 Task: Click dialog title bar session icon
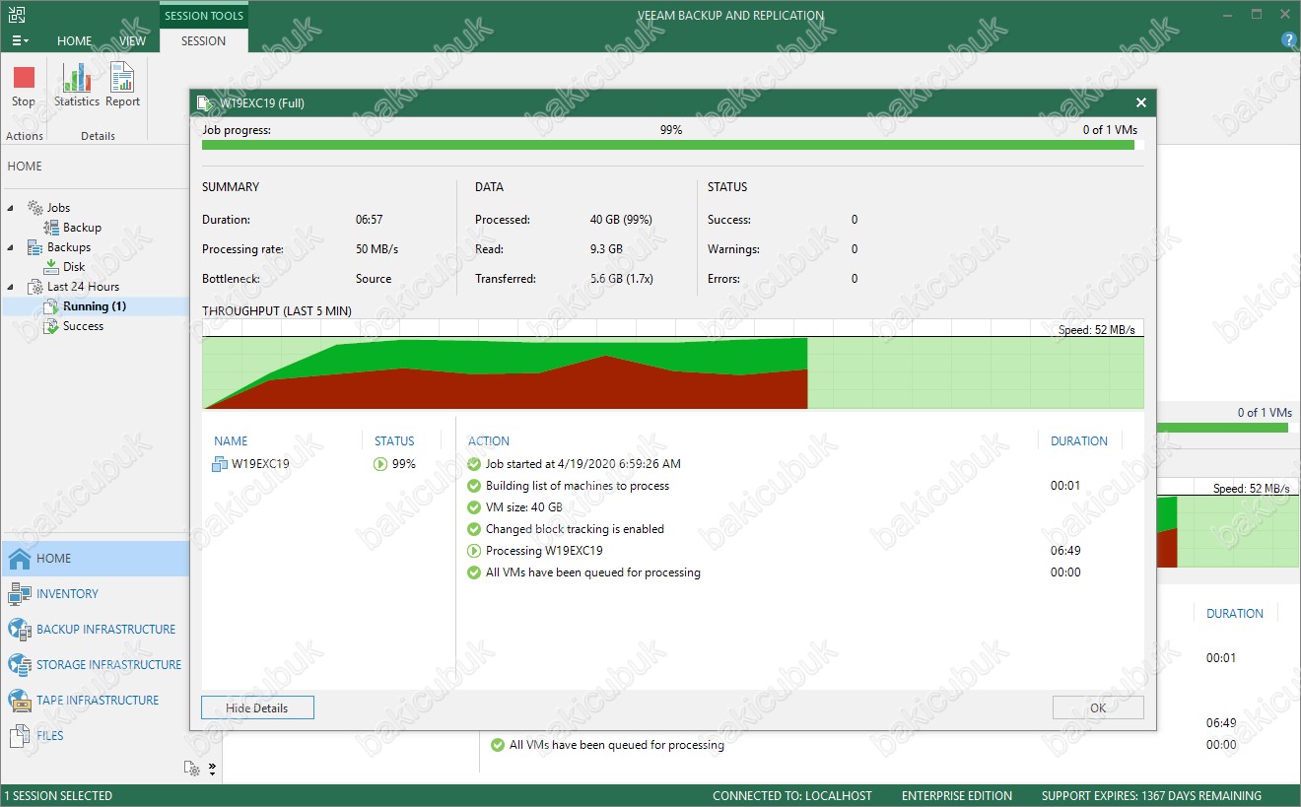click(205, 102)
